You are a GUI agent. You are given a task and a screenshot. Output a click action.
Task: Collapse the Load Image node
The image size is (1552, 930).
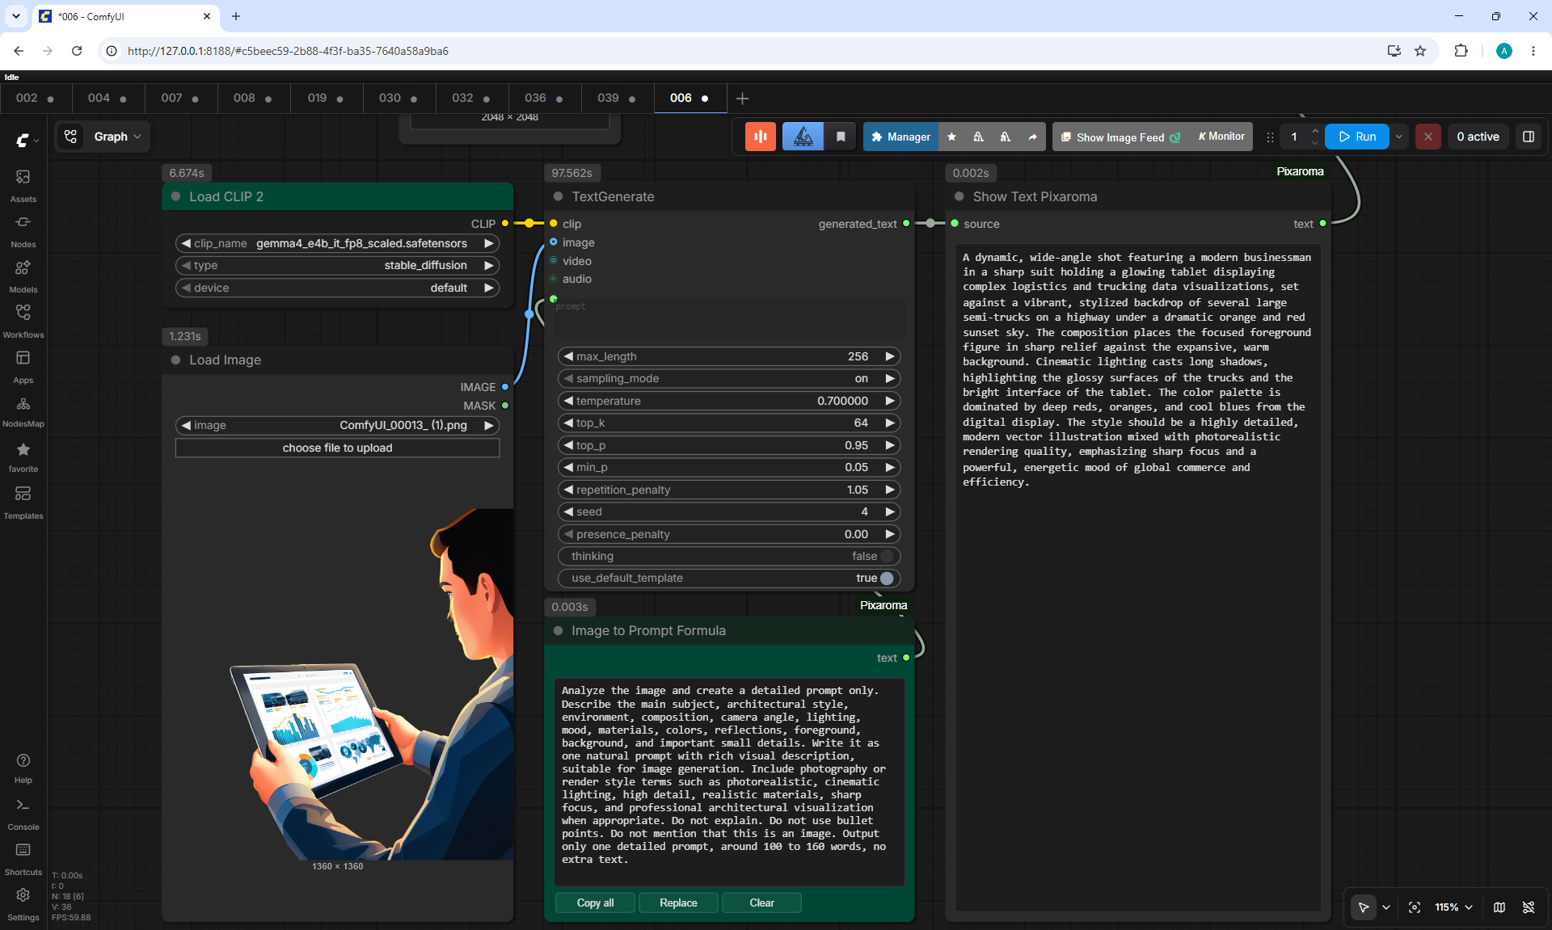175,360
